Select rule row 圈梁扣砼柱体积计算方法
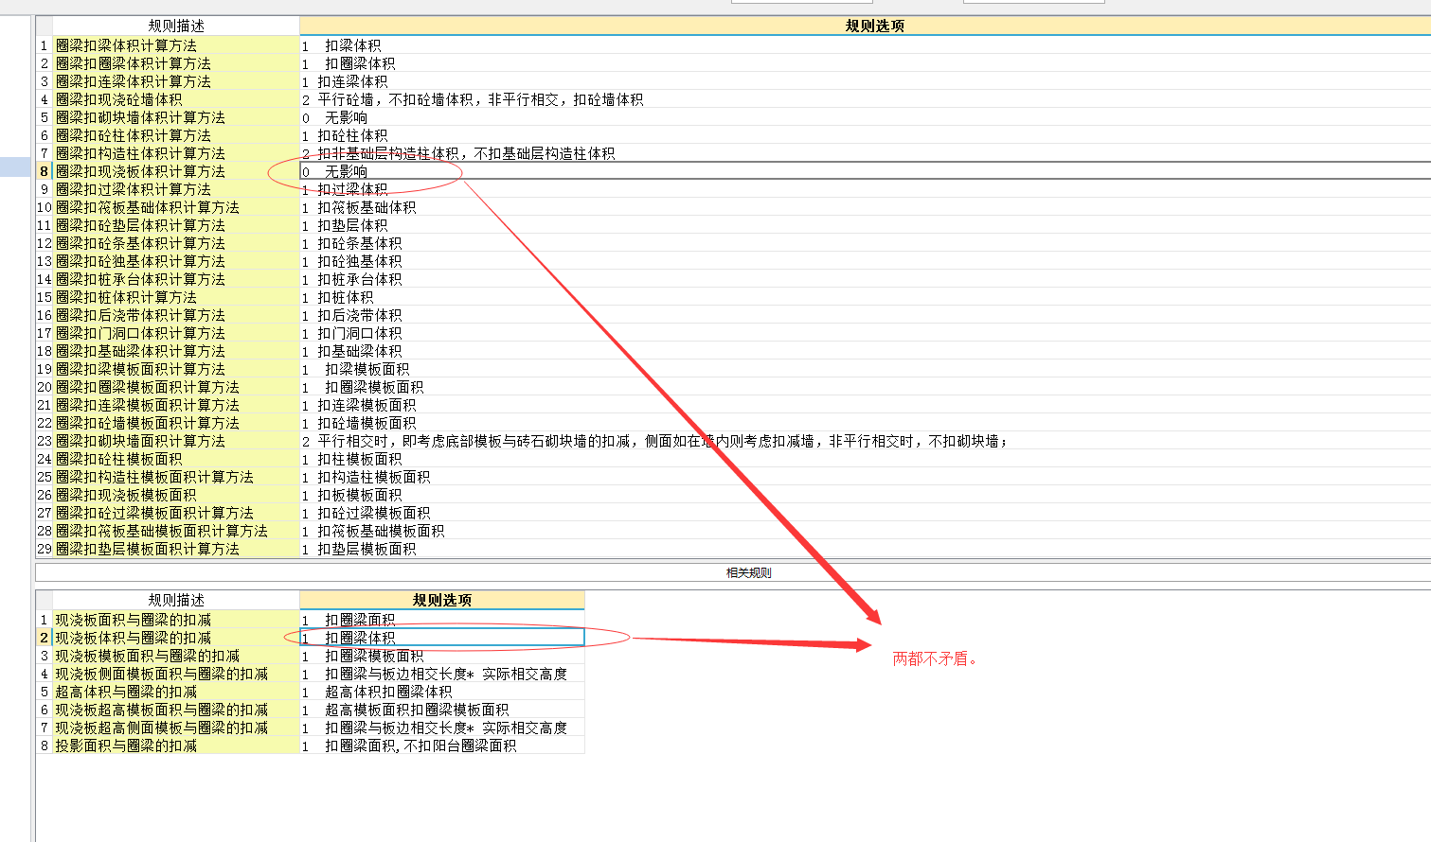 (176, 135)
